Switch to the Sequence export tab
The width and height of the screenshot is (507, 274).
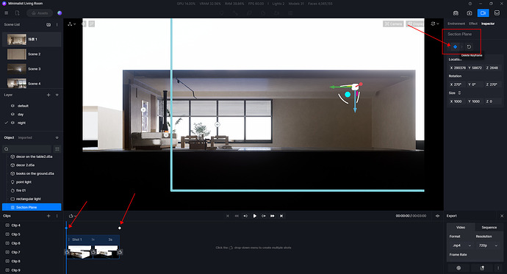[x=489, y=227]
